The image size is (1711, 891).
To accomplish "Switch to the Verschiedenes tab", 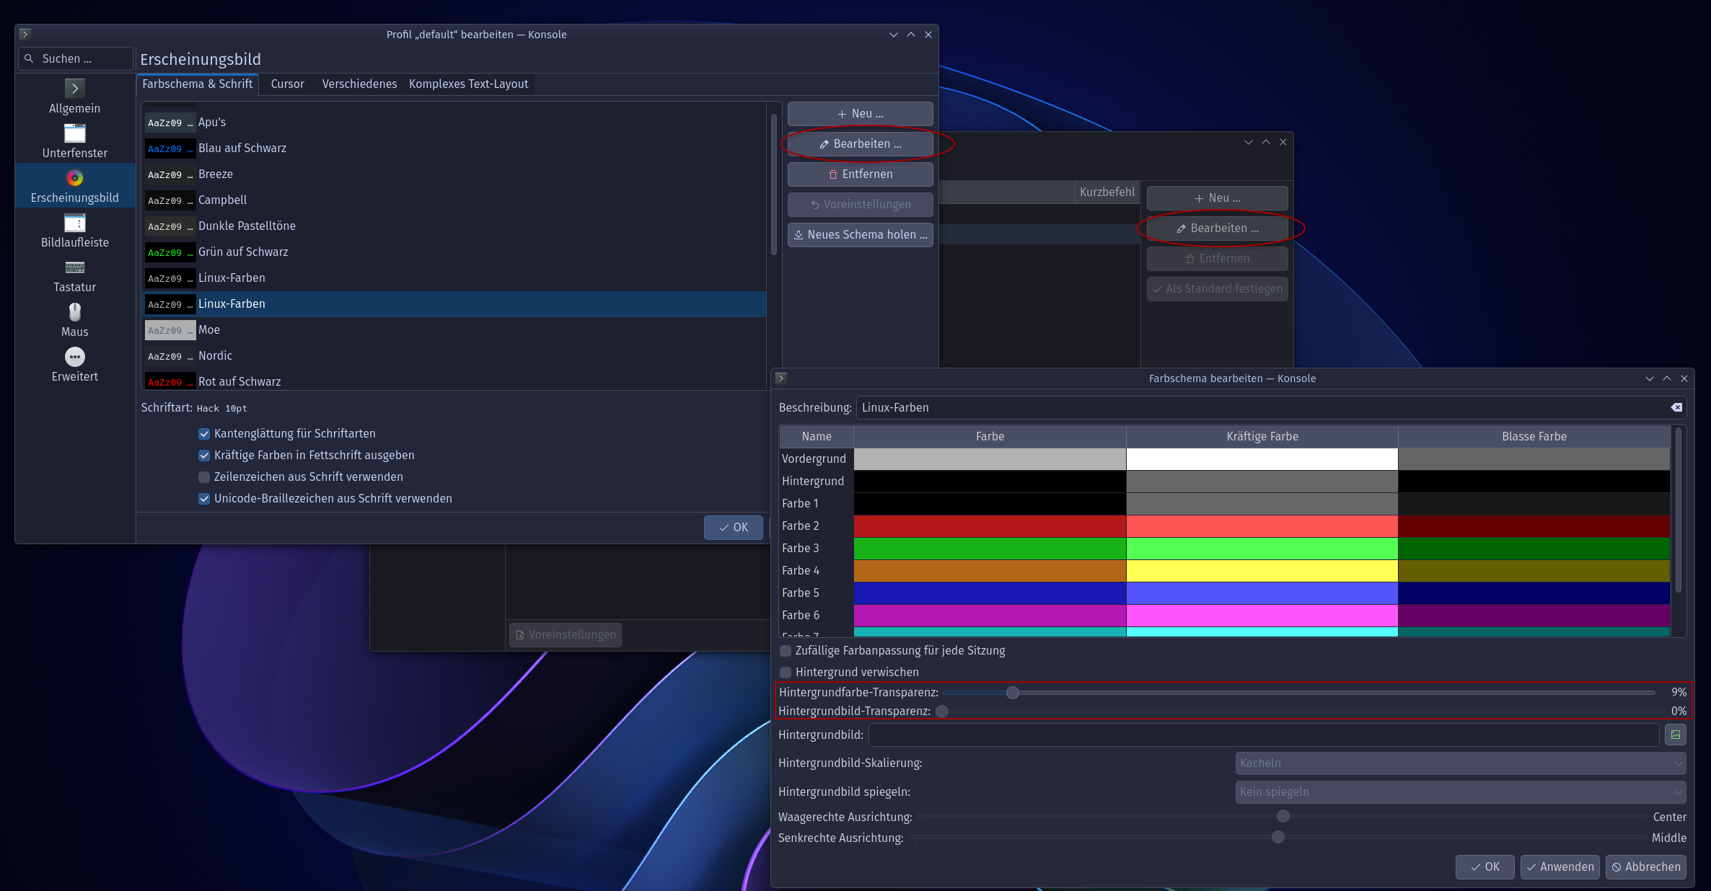I will [359, 84].
